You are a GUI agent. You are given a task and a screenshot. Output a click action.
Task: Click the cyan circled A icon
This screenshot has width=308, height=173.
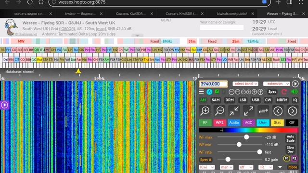209,92
